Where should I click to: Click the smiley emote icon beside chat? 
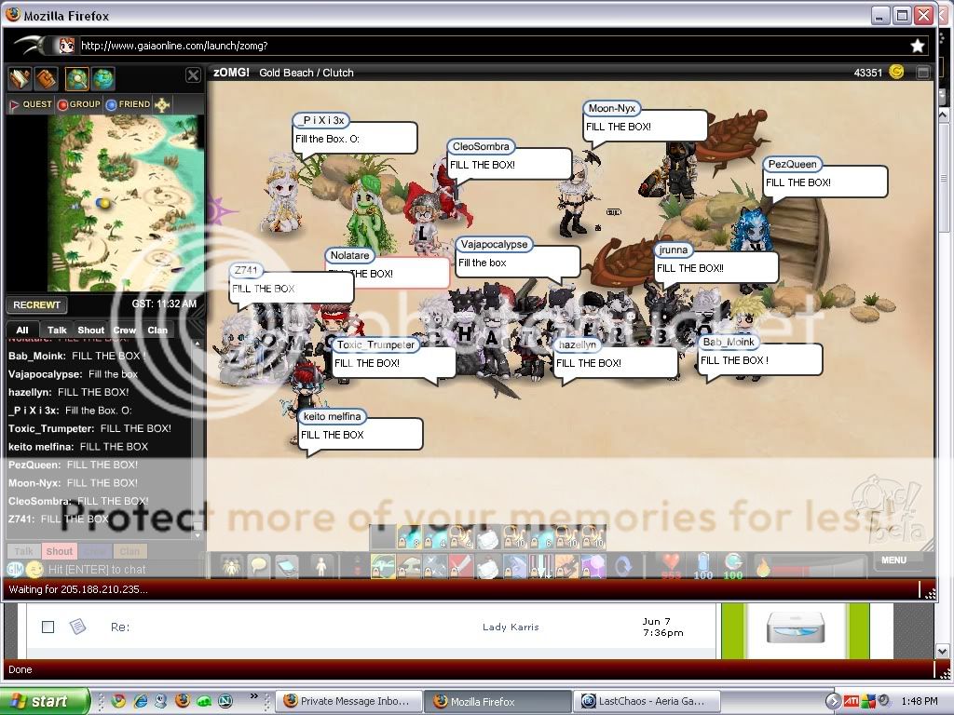[34, 569]
